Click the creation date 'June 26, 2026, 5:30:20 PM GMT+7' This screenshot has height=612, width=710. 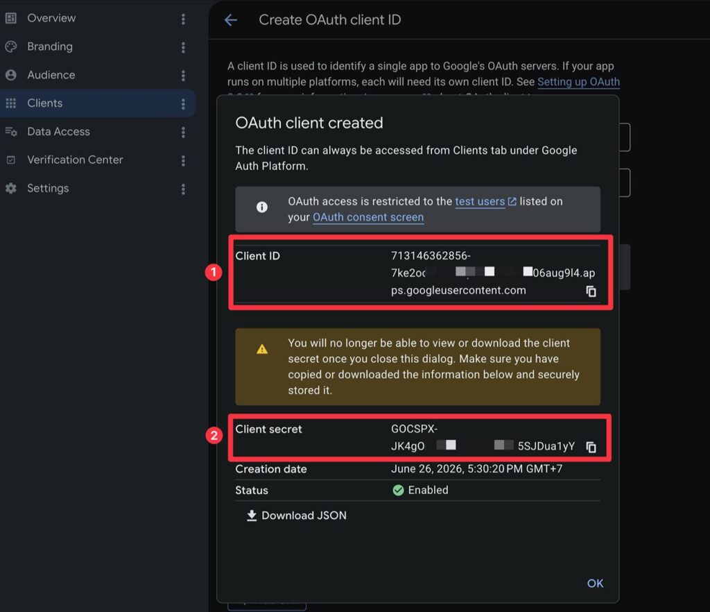[x=476, y=469]
